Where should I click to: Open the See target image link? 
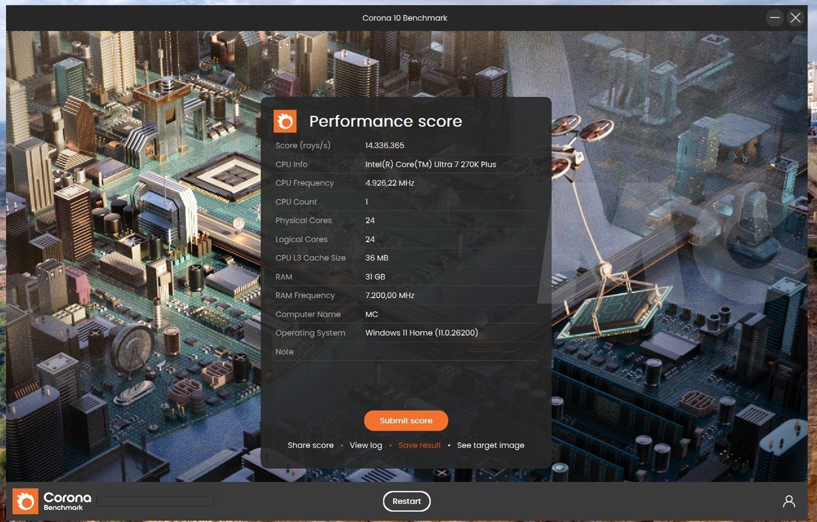(491, 445)
